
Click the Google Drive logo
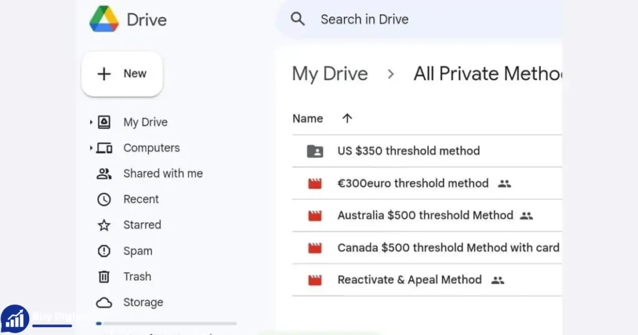click(104, 19)
